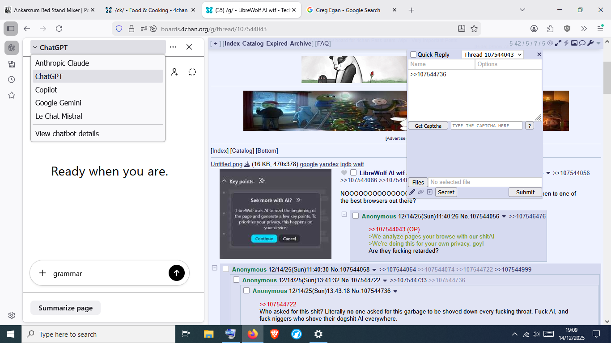The width and height of the screenshot is (611, 343).
Task: Open the AI chatbot sidebar panel
Action: coord(12,48)
